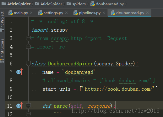Click Python file icon in doubanread.py breadcrumb
This screenshot has width=163, height=117.
pos(93,4)
